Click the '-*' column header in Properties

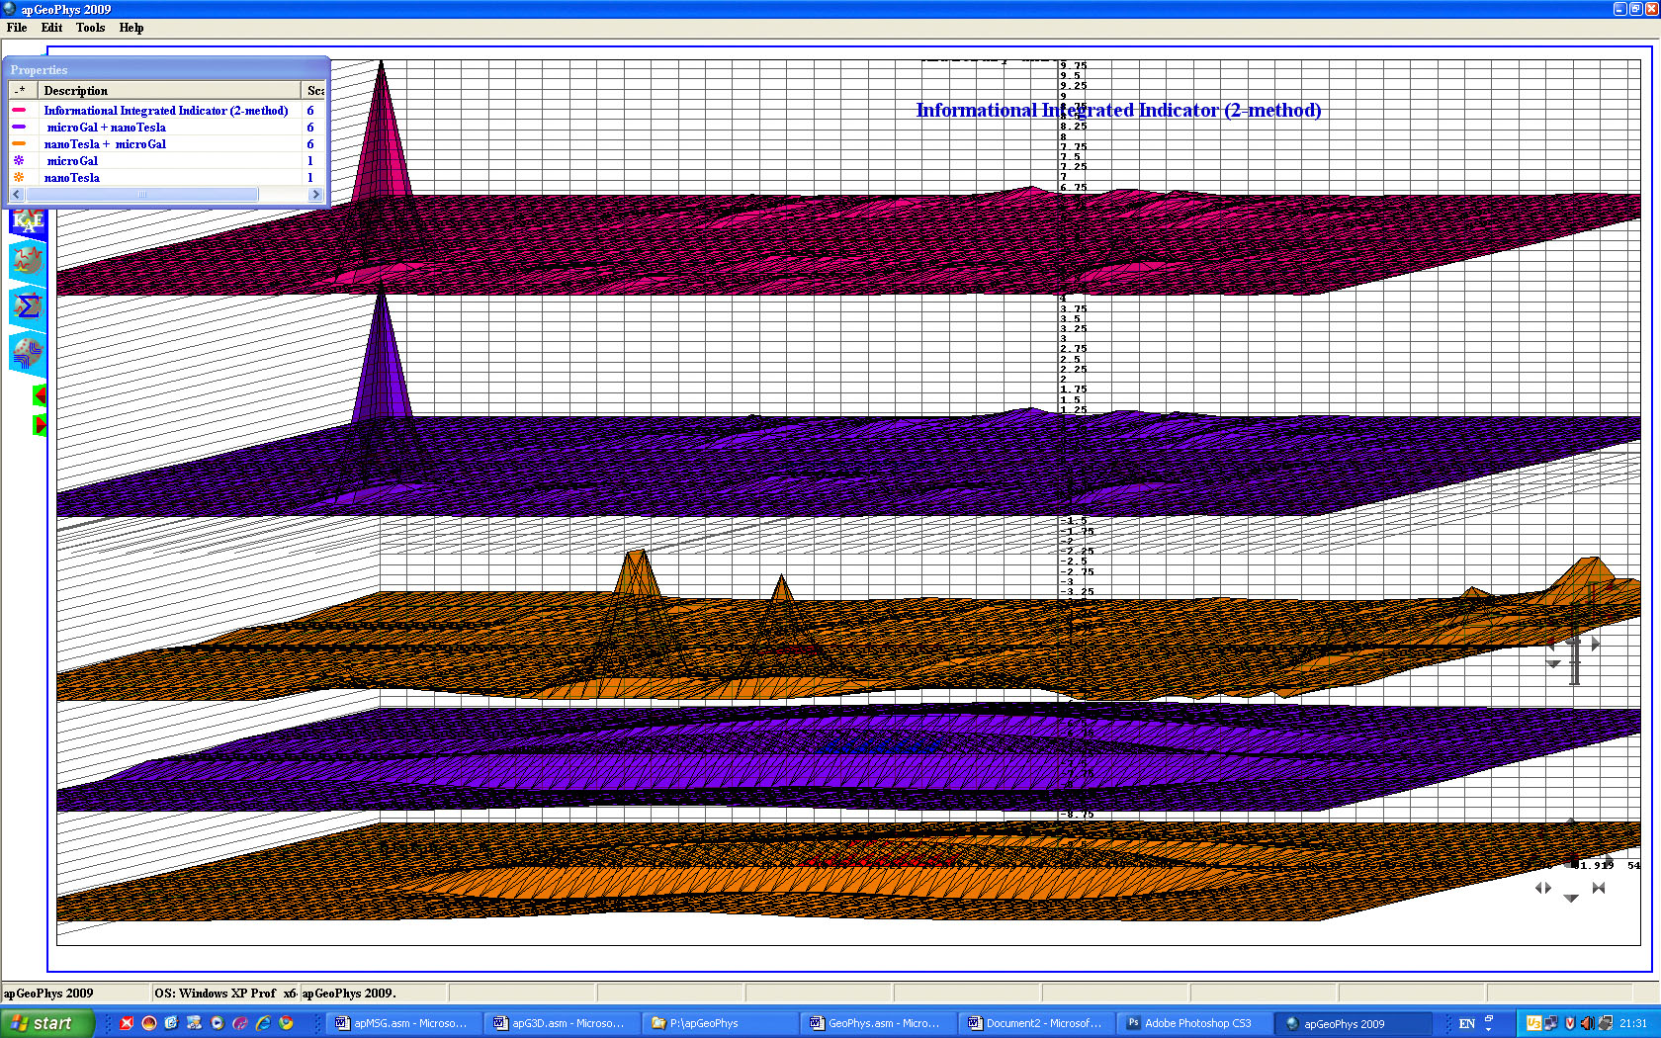click(21, 90)
